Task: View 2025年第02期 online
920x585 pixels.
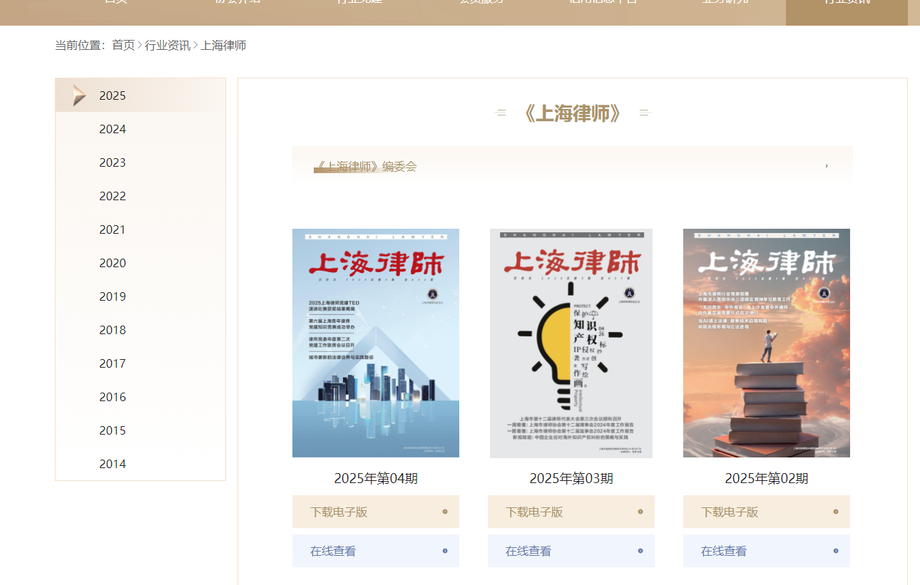Action: [724, 551]
